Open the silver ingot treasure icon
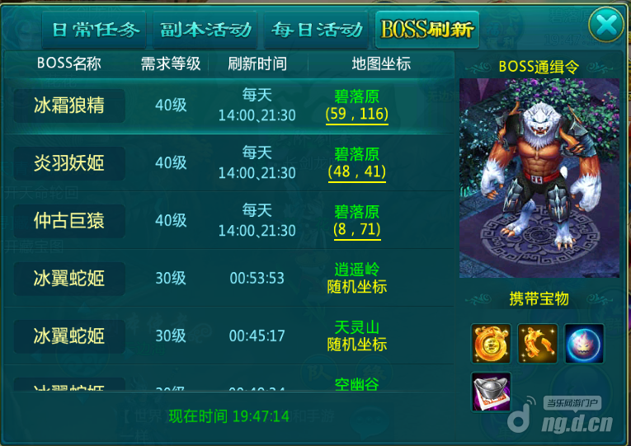The height and width of the screenshot is (446, 631). 491,392
